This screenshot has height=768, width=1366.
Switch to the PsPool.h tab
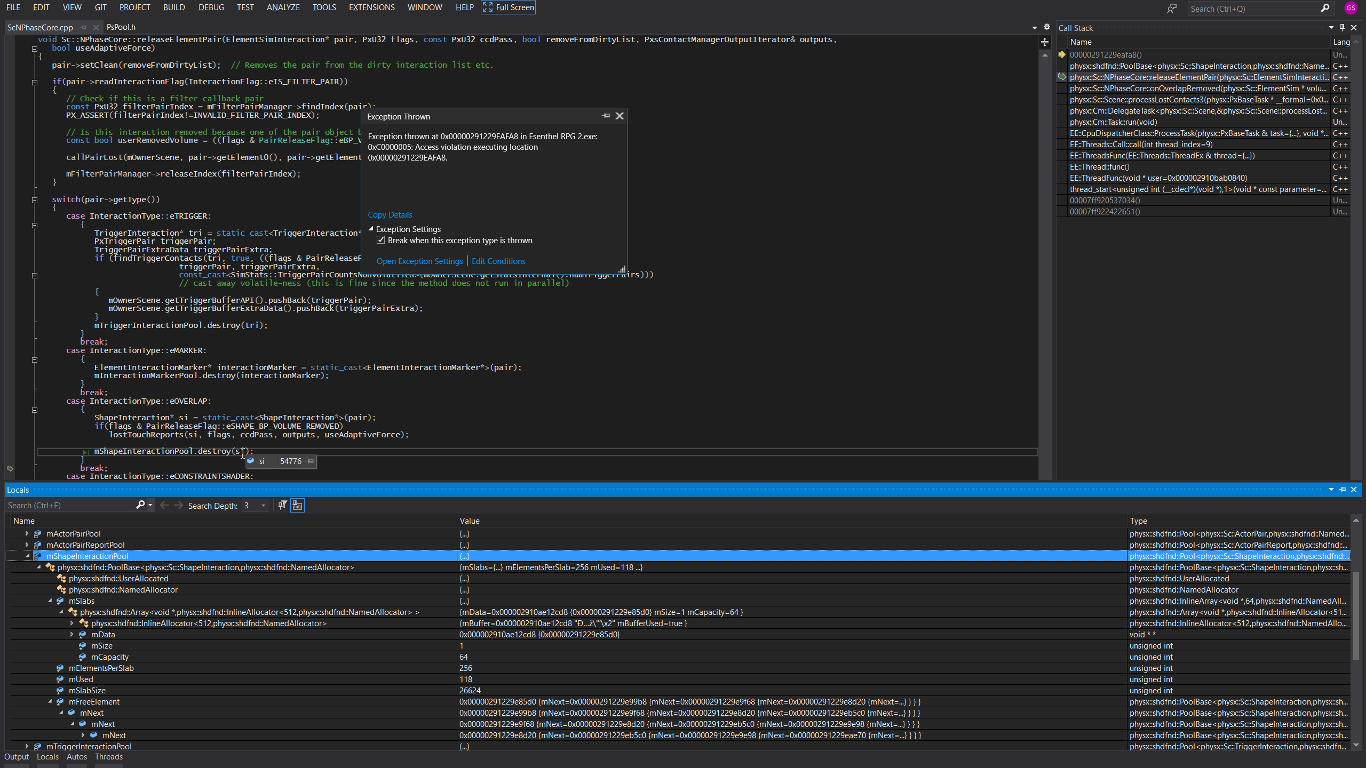tap(121, 27)
